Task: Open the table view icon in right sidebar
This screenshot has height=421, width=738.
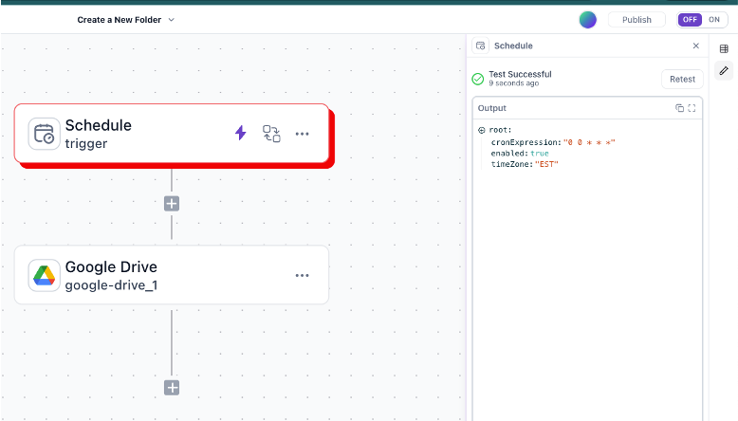Action: [724, 48]
